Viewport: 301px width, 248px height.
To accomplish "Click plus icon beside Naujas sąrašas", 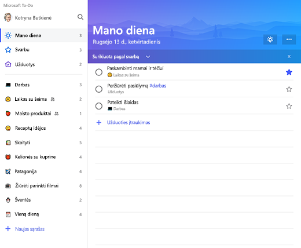I will 8,229.
